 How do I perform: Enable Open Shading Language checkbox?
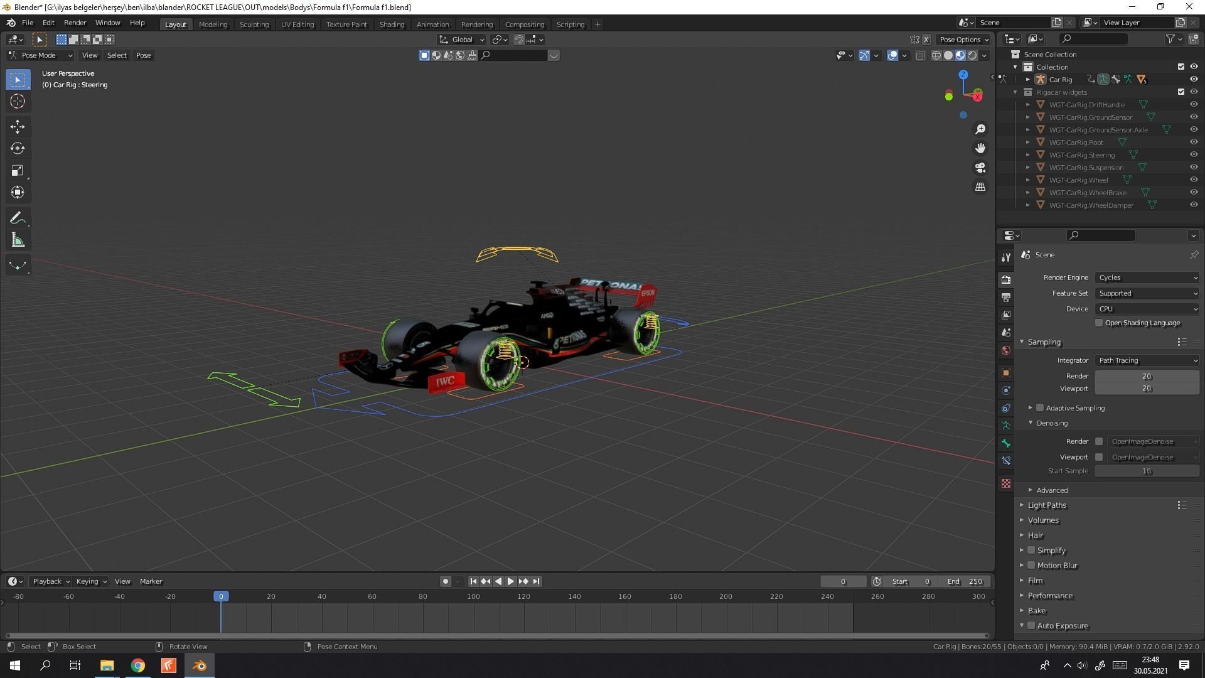1099,323
